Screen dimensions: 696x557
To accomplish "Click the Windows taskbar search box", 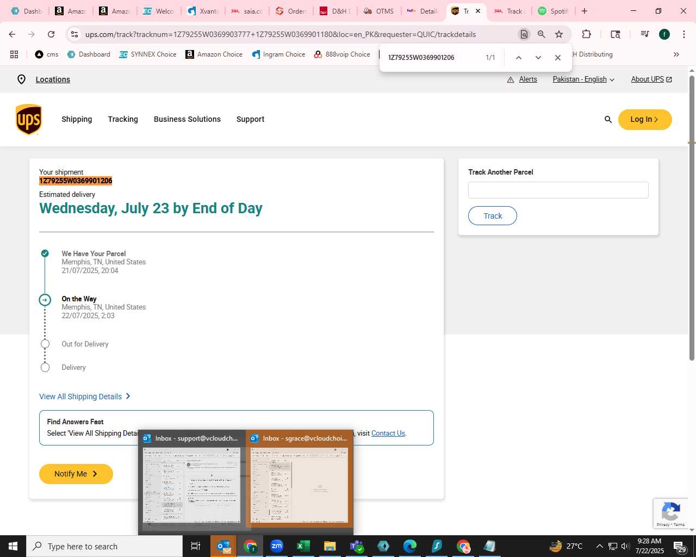I will [104, 546].
